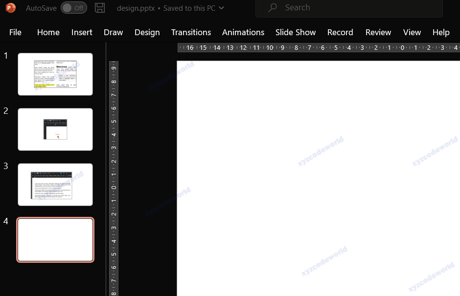Screen dimensions: 460x296
Task: Switch to the View tab
Action: tap(412, 32)
